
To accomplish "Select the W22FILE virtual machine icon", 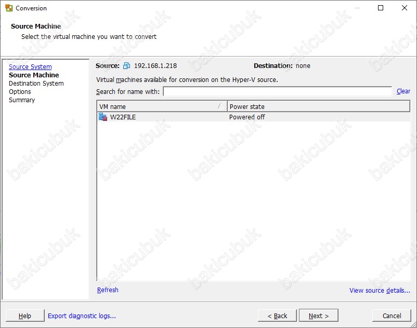I will click(103, 117).
